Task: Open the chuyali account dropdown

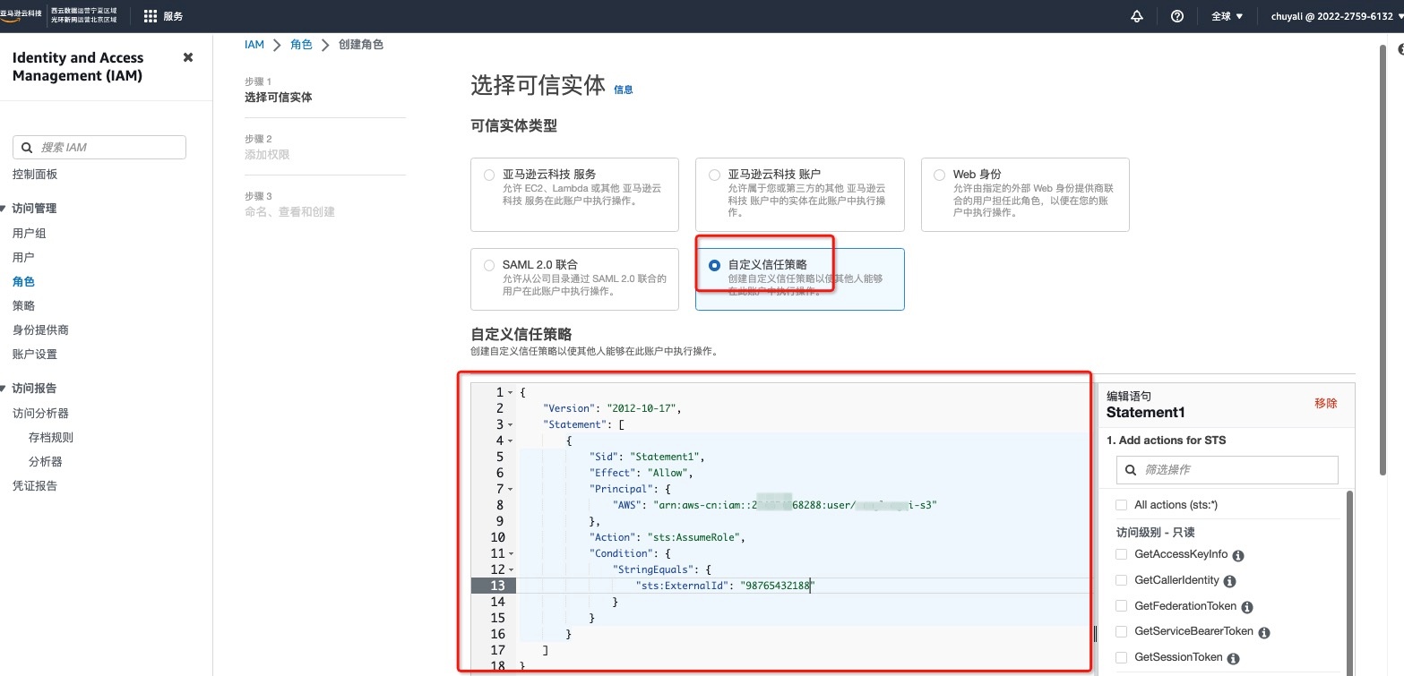Action: point(1336,16)
